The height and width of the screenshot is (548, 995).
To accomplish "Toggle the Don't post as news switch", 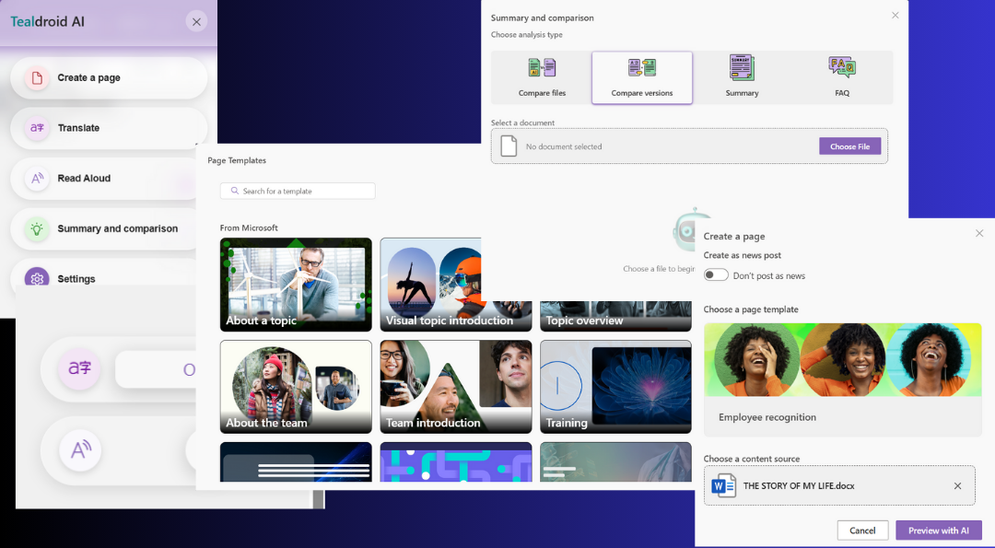I will pos(716,275).
